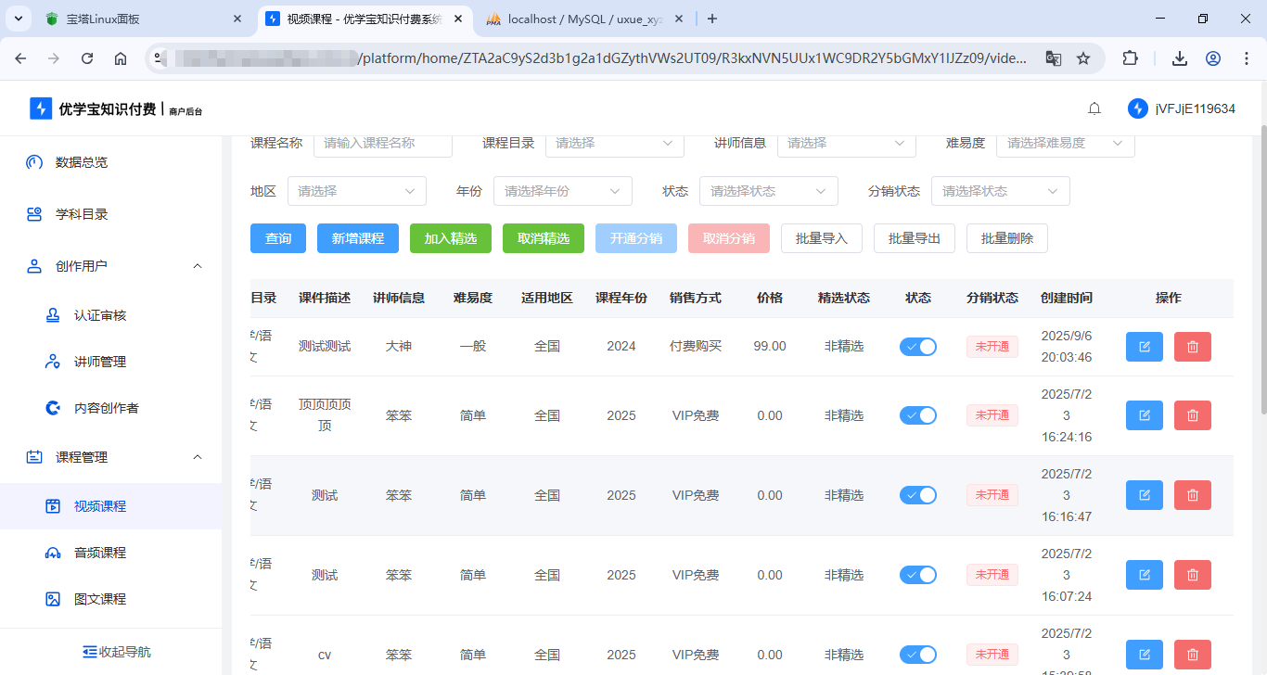Click delete icon for 顶顶顶顶顶 course
The image size is (1267, 675).
click(1192, 415)
